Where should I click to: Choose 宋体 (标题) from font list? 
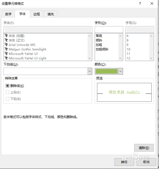point(17,36)
